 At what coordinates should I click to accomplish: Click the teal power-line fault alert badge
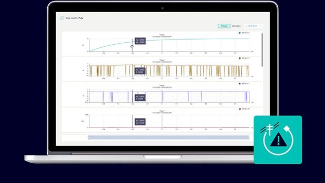point(278,140)
